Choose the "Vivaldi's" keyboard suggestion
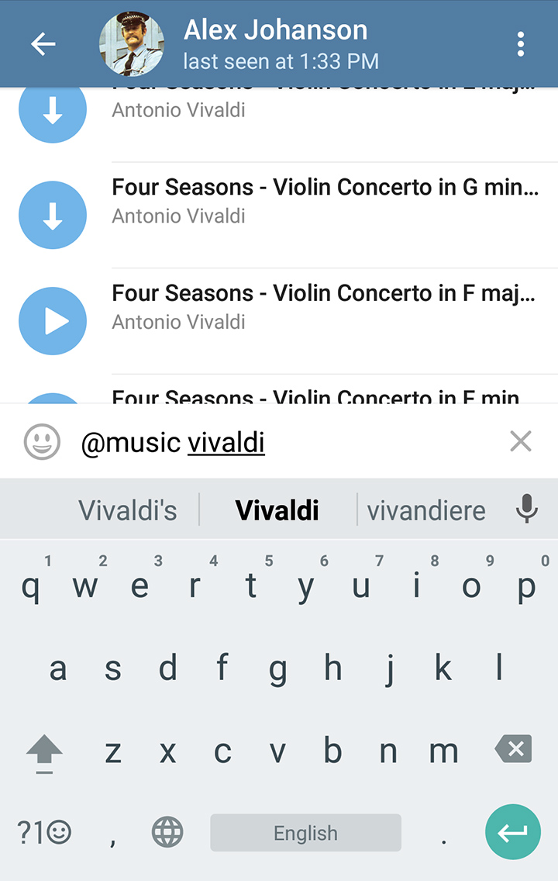 tap(128, 510)
